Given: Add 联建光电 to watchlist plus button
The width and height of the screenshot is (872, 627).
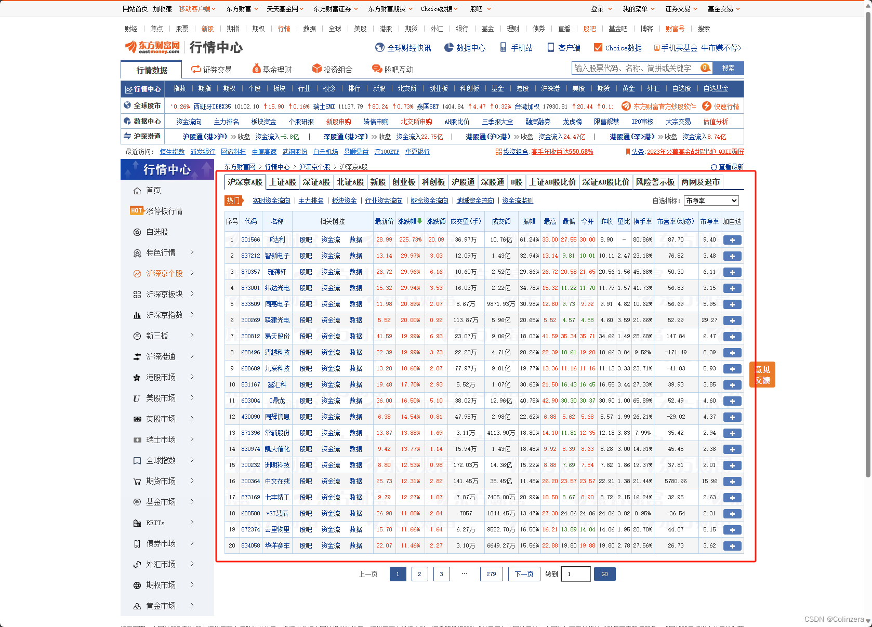Looking at the screenshot, I should click(732, 321).
